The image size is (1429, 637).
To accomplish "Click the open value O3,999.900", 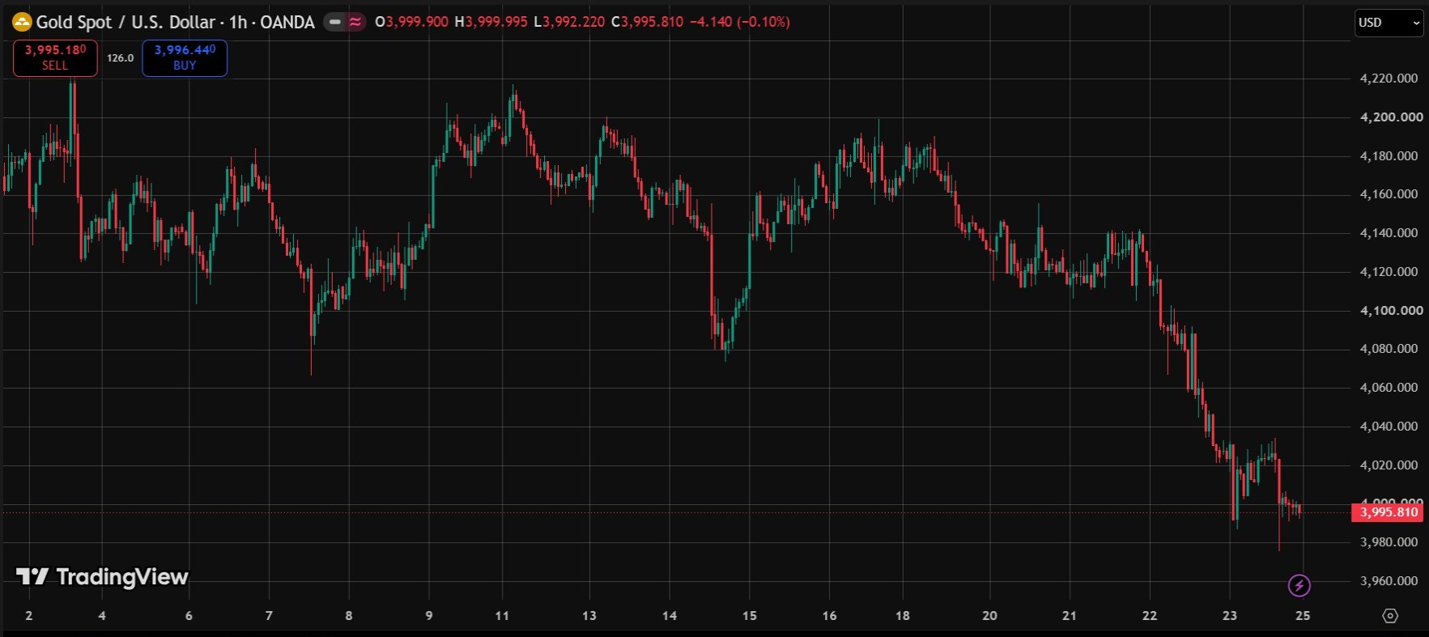I will click(411, 22).
